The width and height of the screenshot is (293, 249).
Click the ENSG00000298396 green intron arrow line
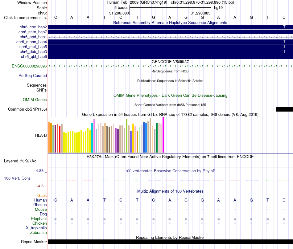[170, 66]
